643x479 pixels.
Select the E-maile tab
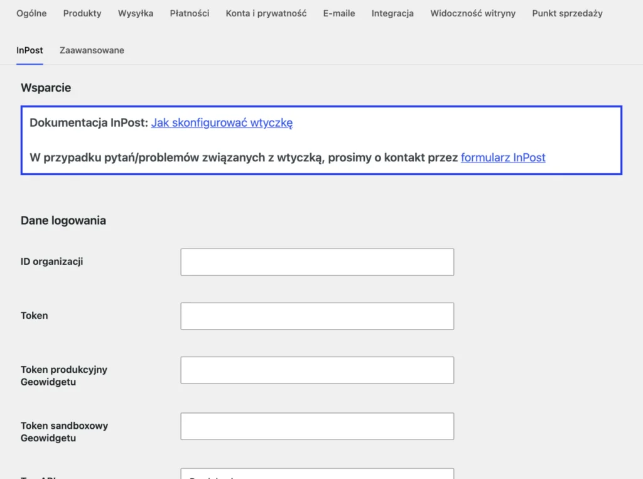(339, 13)
